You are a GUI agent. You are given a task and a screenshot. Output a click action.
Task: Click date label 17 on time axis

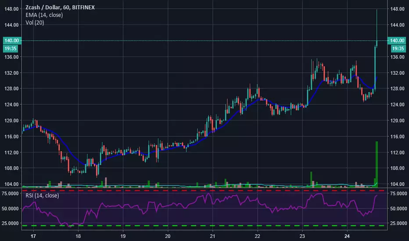coord(33,236)
